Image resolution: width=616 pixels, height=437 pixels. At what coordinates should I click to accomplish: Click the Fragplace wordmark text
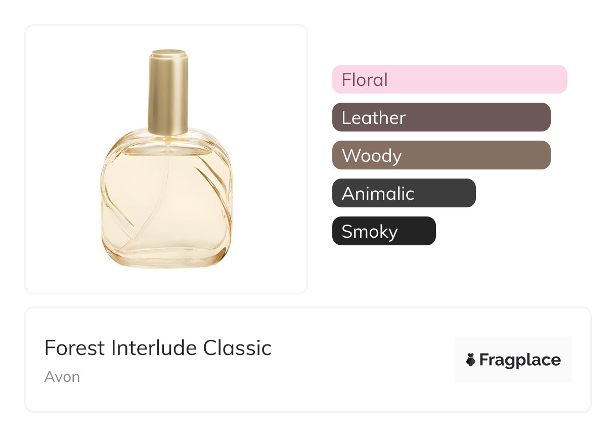[x=520, y=360]
